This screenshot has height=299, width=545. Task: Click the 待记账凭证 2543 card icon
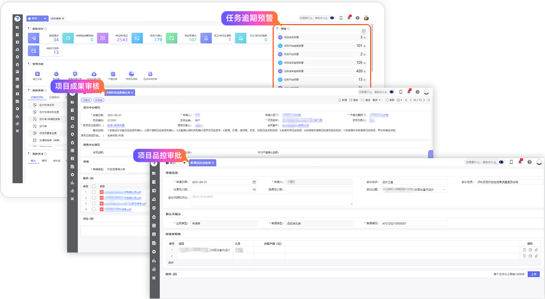coord(103,38)
